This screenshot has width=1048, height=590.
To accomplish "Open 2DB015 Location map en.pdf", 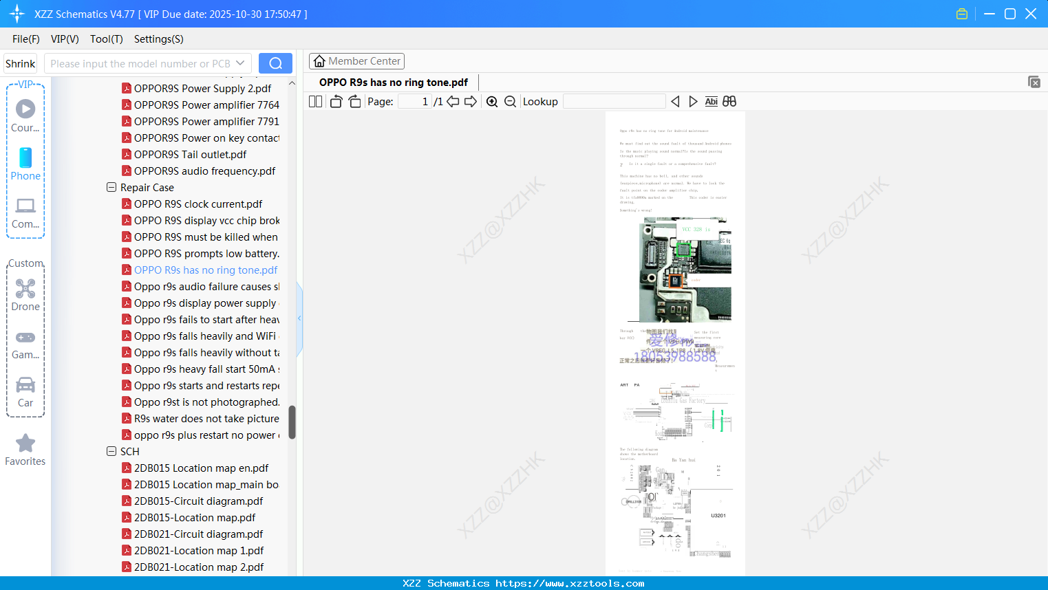I will tap(201, 468).
